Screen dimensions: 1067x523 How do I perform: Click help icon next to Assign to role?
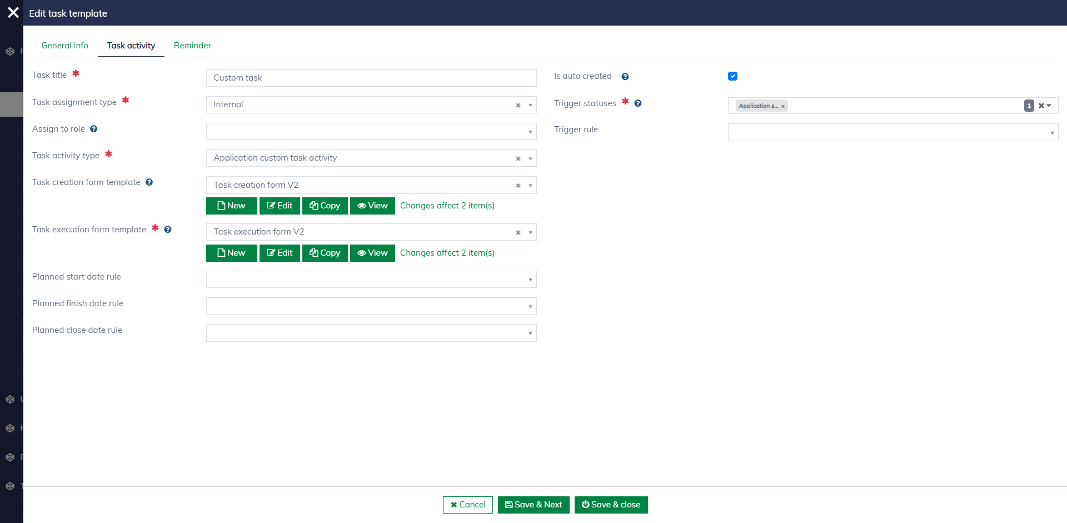point(93,129)
